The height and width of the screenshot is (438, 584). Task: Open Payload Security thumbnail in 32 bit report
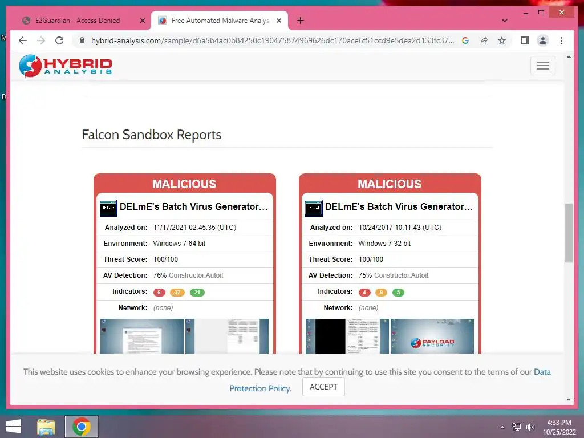(432, 336)
